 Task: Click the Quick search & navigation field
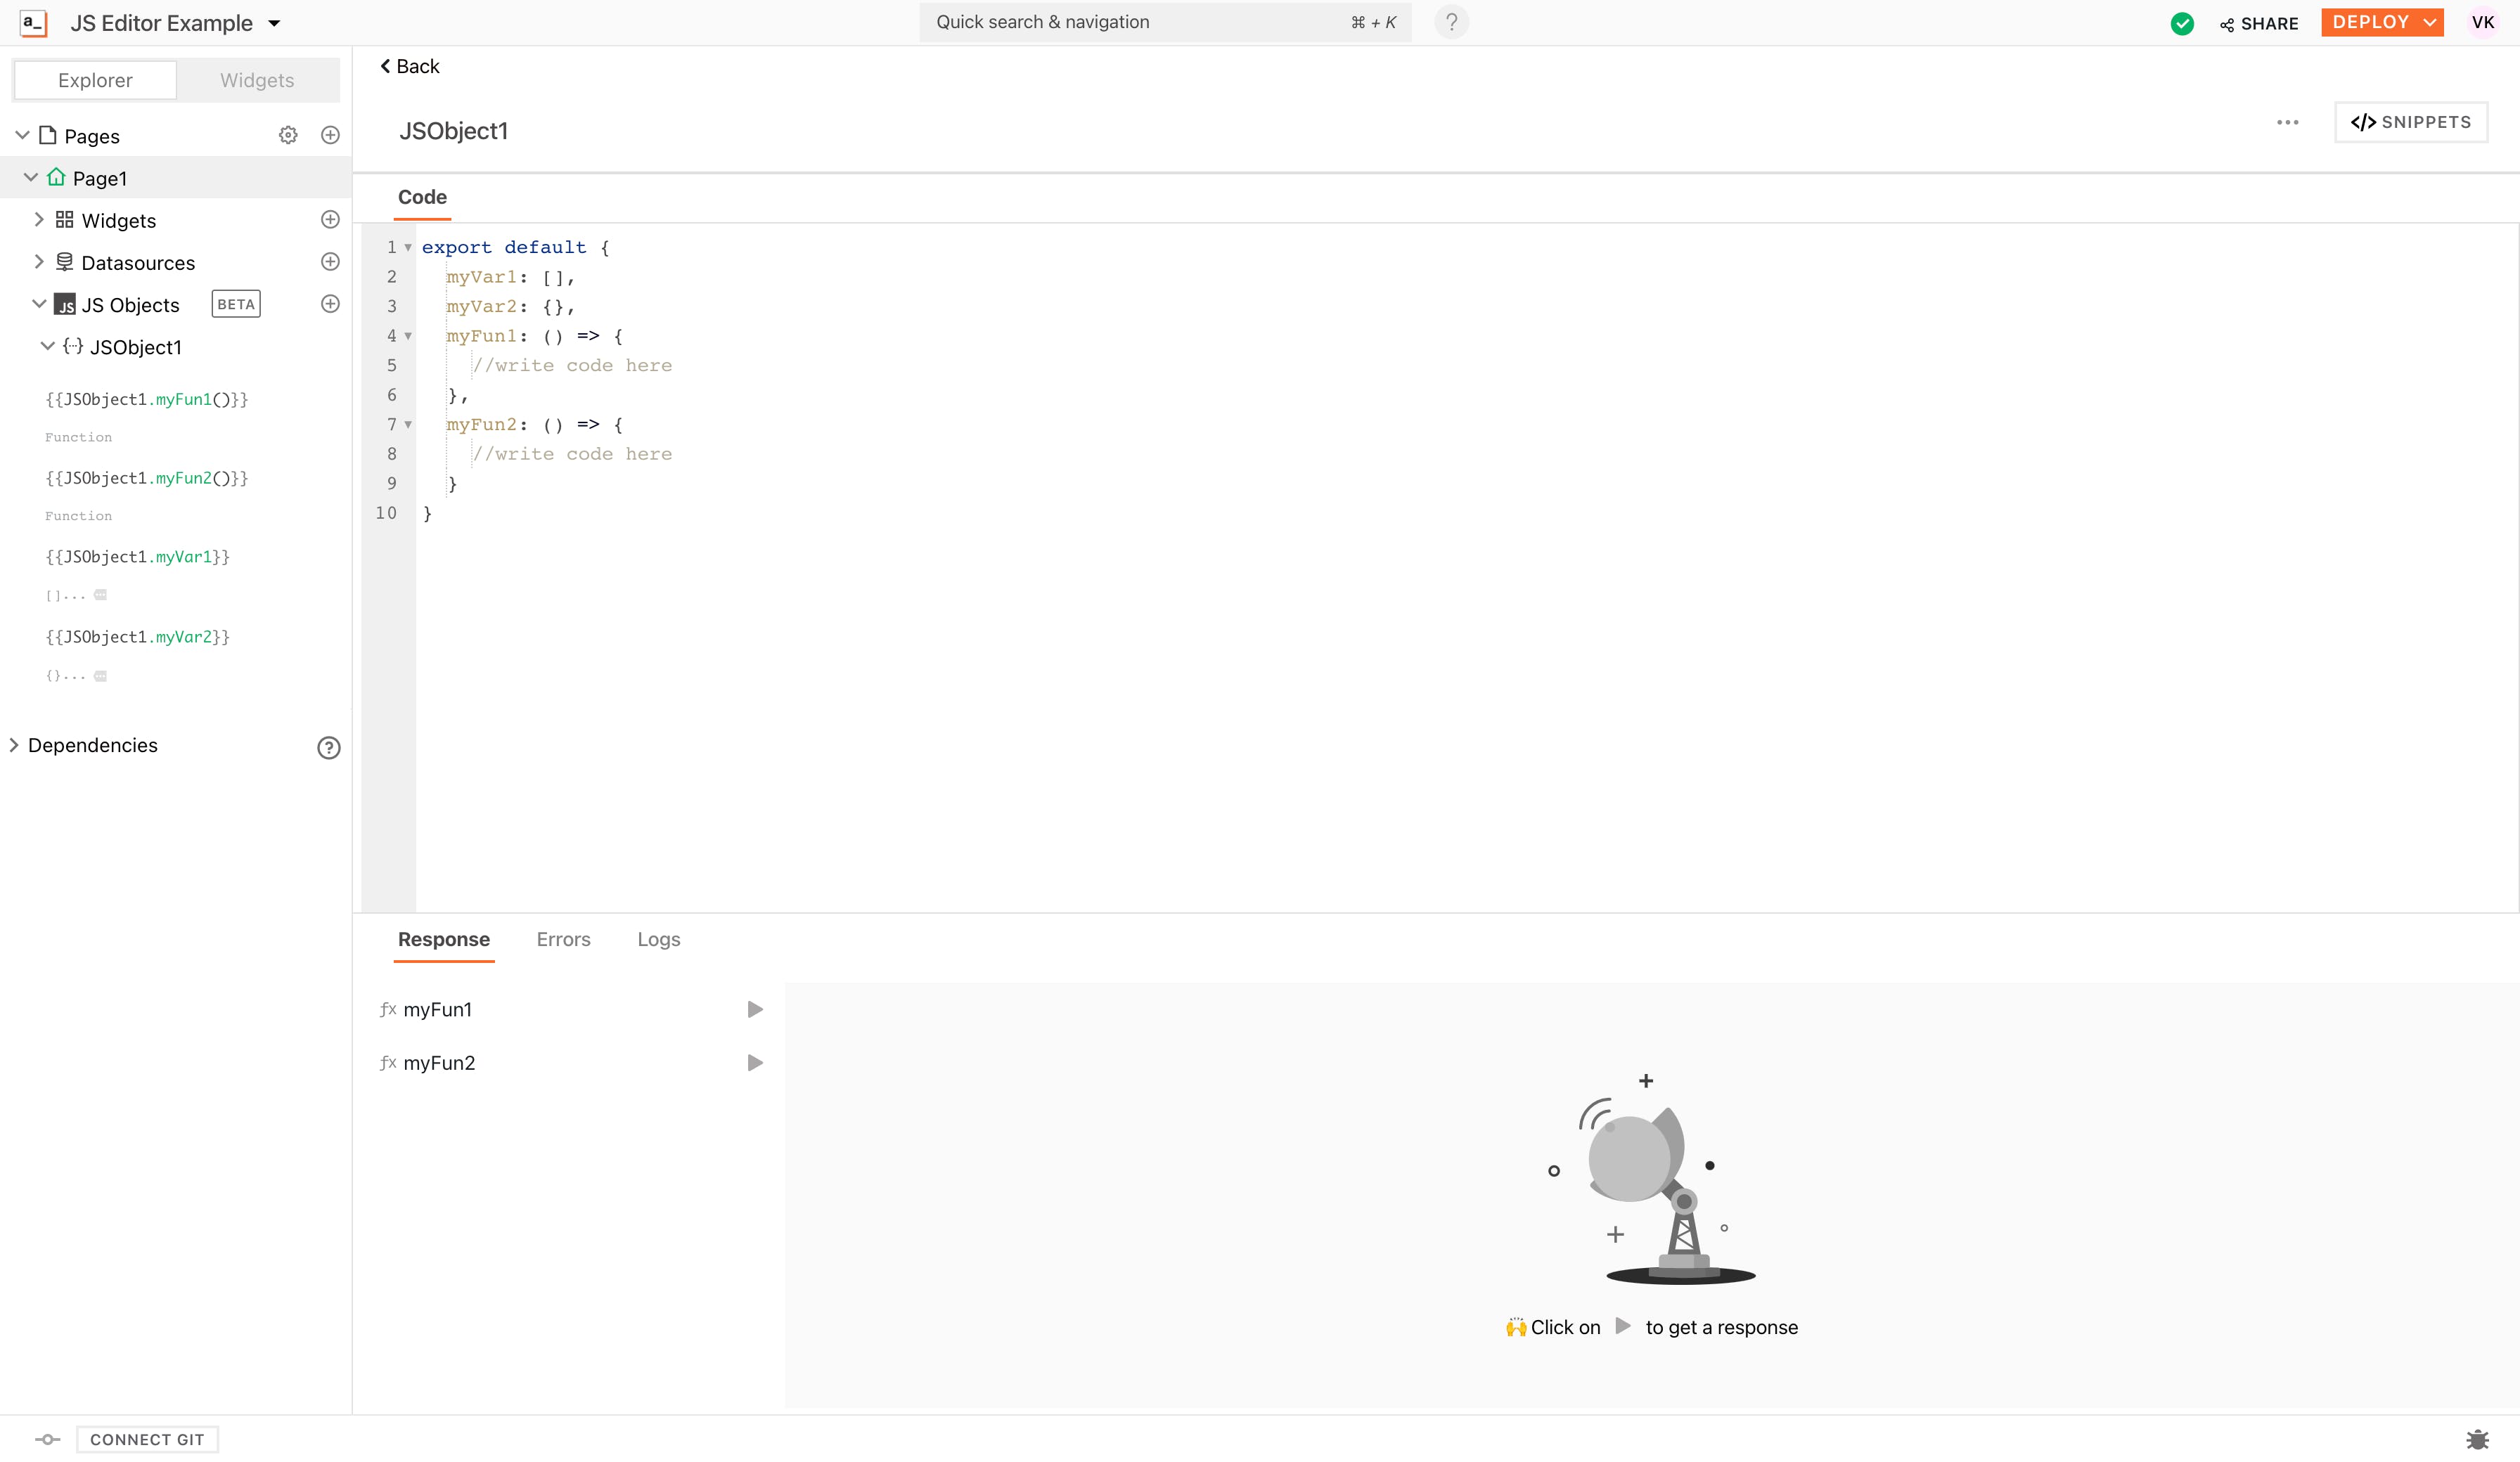click(1140, 22)
